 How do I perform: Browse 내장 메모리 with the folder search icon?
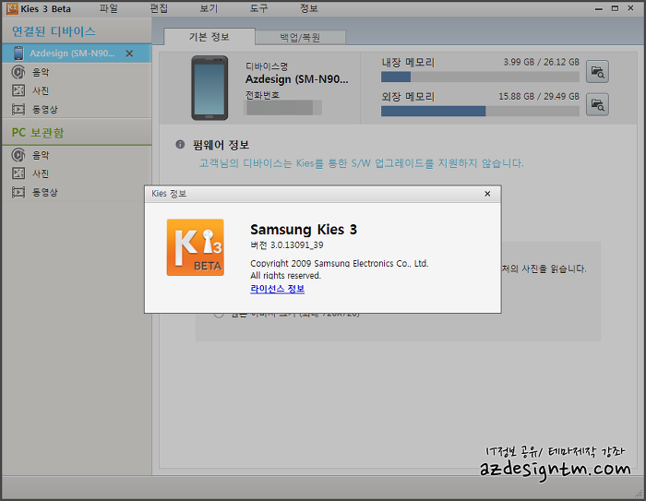click(x=597, y=72)
